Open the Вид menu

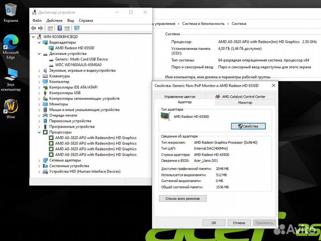(71, 21)
